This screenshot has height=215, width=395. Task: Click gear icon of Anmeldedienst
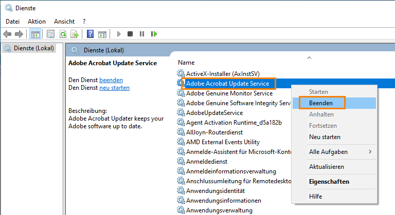pos(181,161)
